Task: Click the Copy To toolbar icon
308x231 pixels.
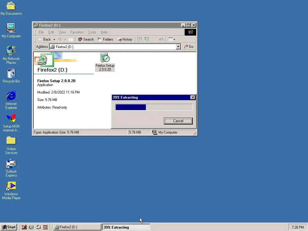Action: pyautogui.click(x=147, y=39)
